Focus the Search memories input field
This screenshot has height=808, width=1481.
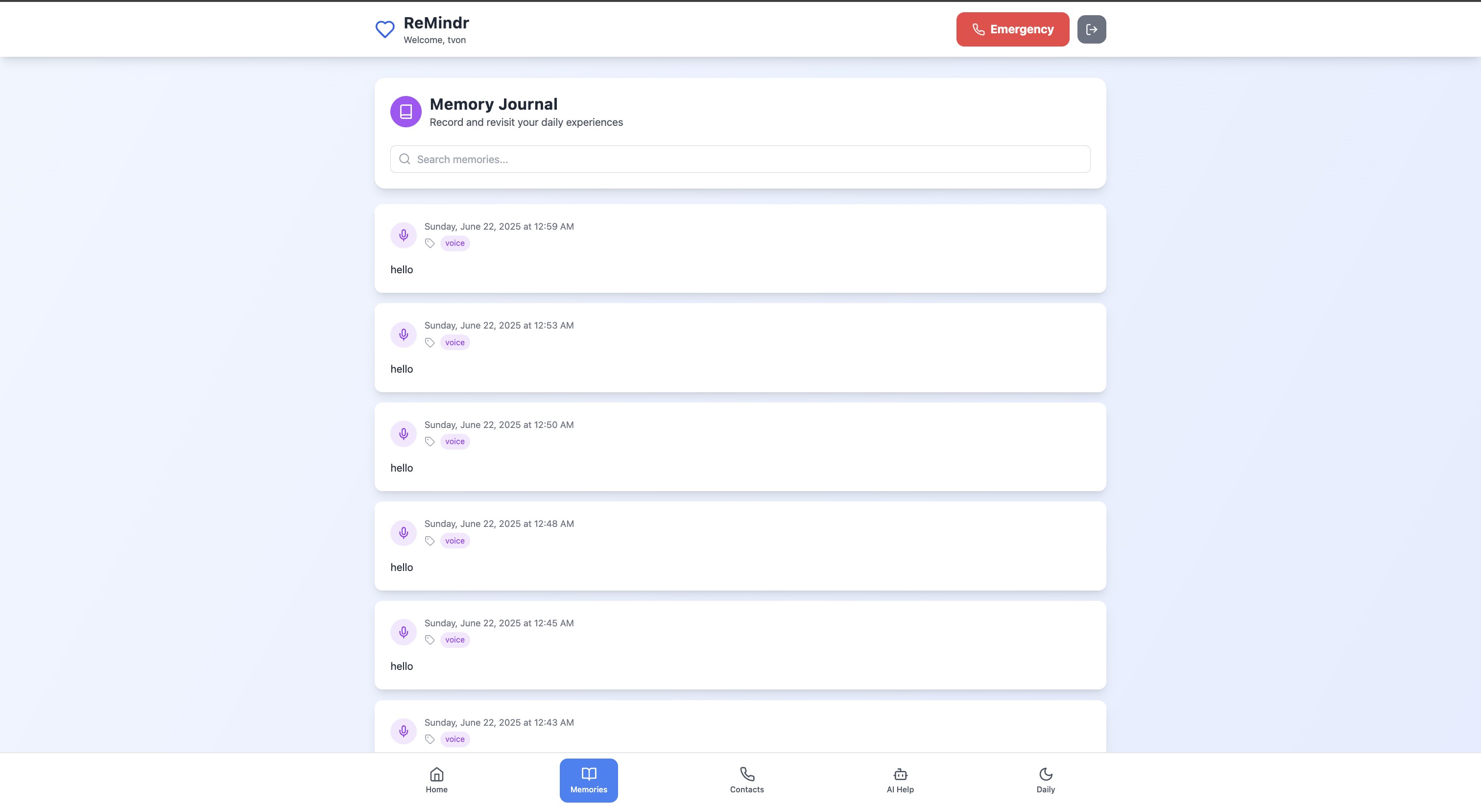pos(747,159)
